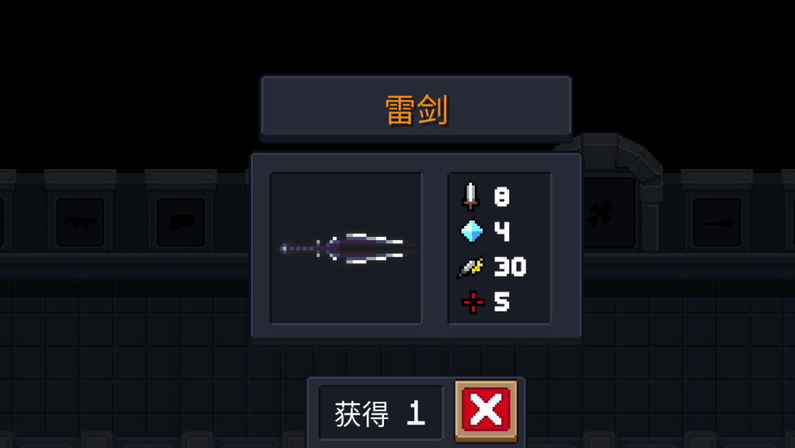The image size is (795, 448).
Task: Select the pistol silhouette display case
Action: coord(181,222)
